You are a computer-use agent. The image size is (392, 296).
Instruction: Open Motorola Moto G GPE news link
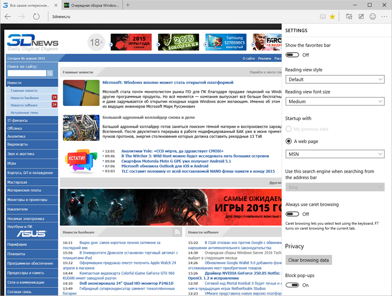click(176, 161)
